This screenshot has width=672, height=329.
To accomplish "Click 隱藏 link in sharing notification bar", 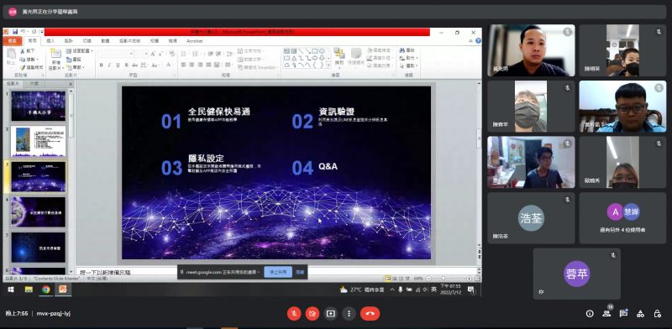I will click(x=300, y=272).
